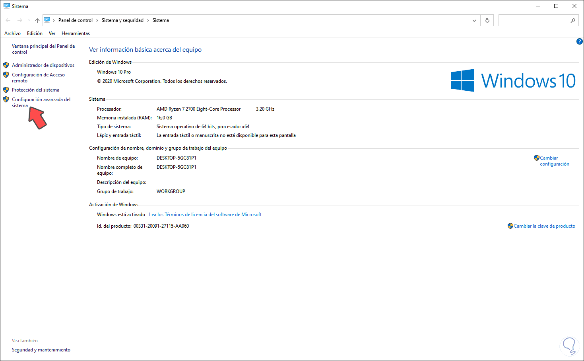Open Ventana principal del Panel de control
This screenshot has width=584, height=361.
[43, 49]
